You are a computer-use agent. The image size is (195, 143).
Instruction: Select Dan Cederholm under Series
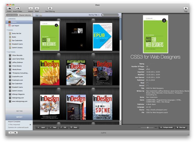click(17, 41)
